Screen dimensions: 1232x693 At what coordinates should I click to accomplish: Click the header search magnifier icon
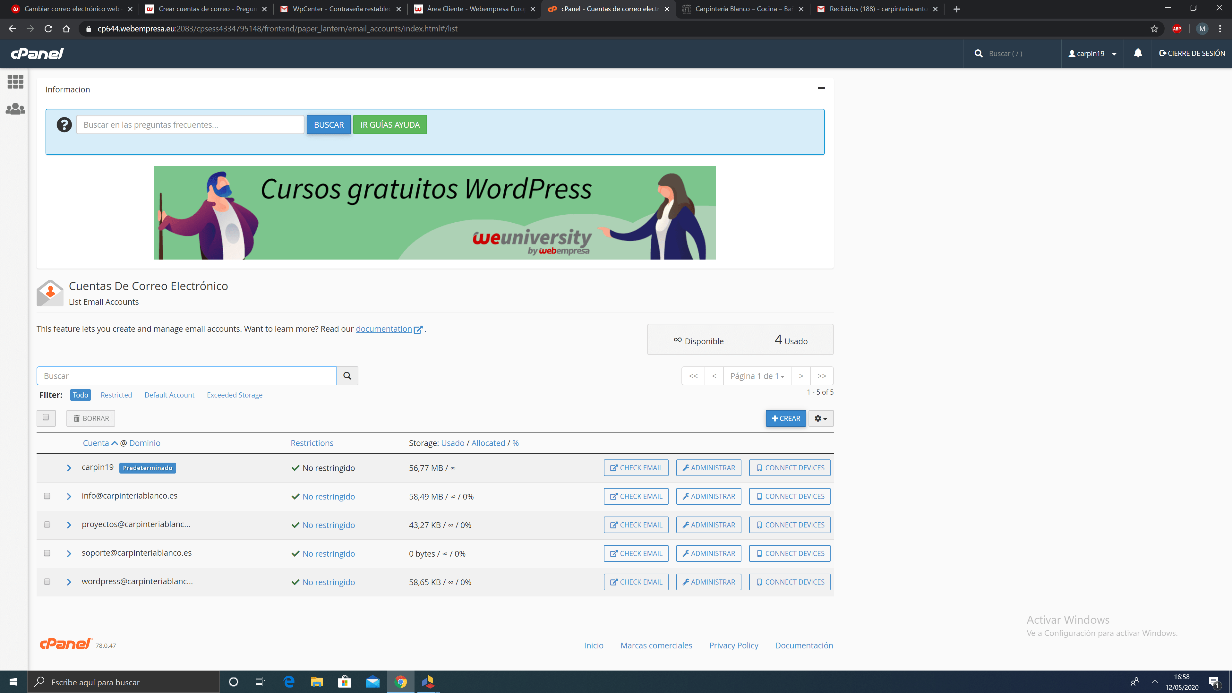click(x=979, y=54)
